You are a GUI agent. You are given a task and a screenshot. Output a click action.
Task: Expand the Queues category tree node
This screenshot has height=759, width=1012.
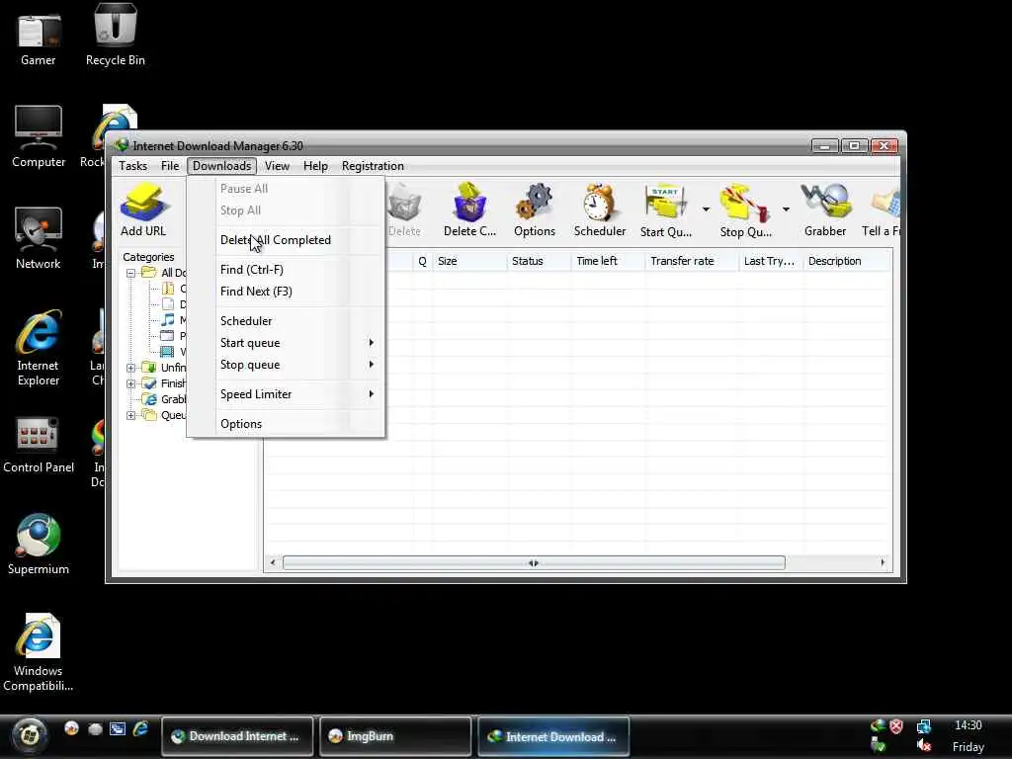(x=131, y=415)
